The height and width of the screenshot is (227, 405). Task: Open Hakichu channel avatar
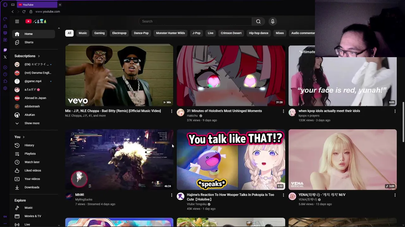click(180, 113)
